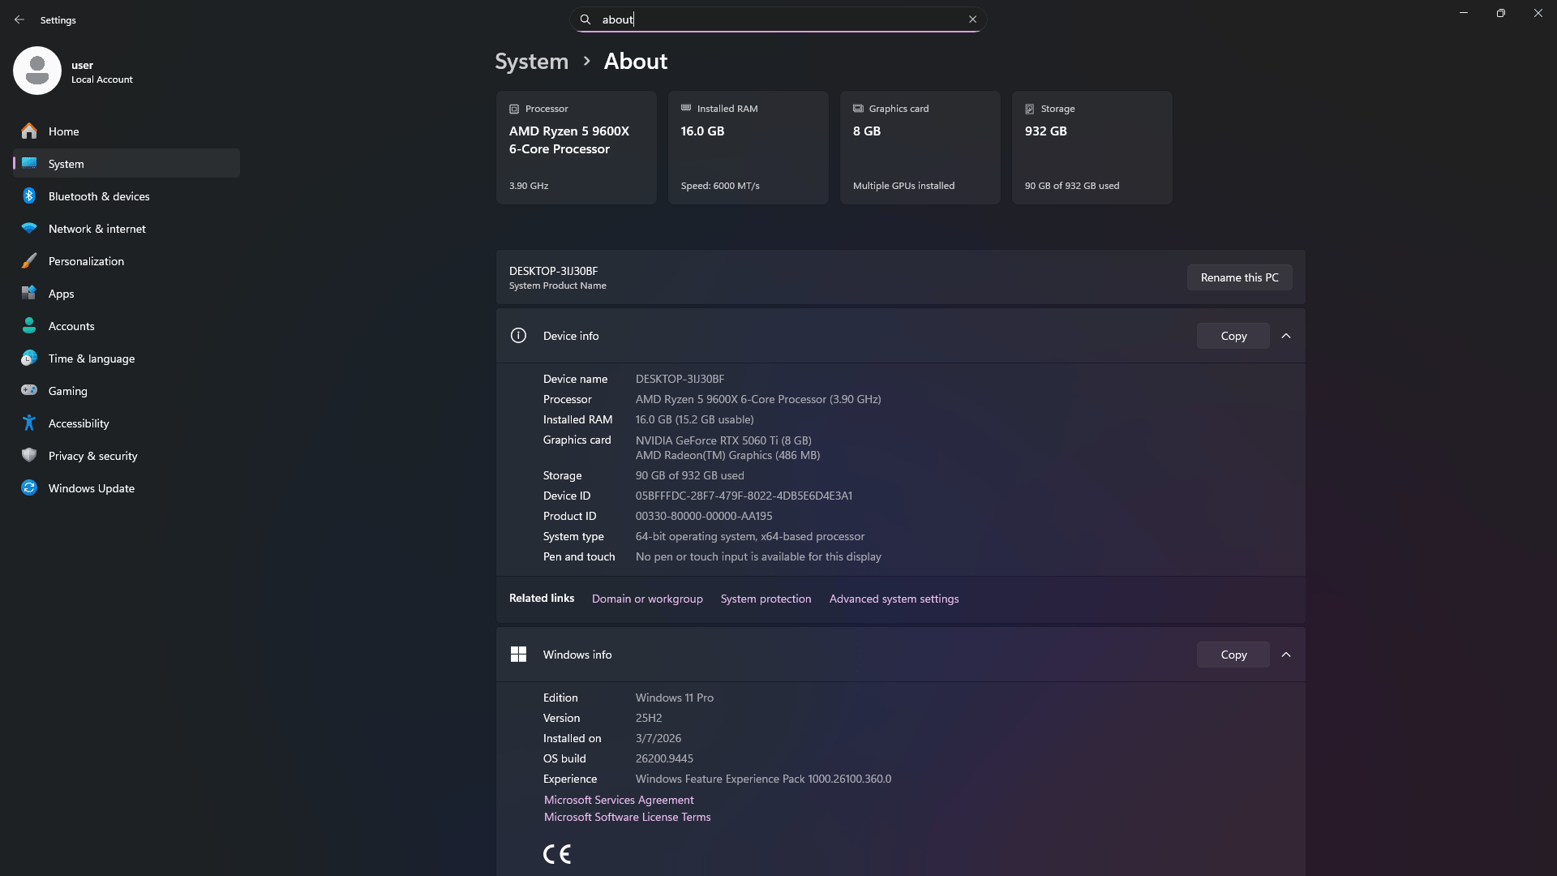
Task: Open Time & language settings
Action: (x=127, y=358)
